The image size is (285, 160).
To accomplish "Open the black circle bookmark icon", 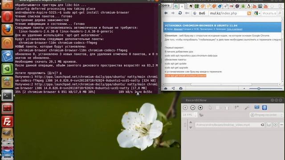I will pos(237,6).
